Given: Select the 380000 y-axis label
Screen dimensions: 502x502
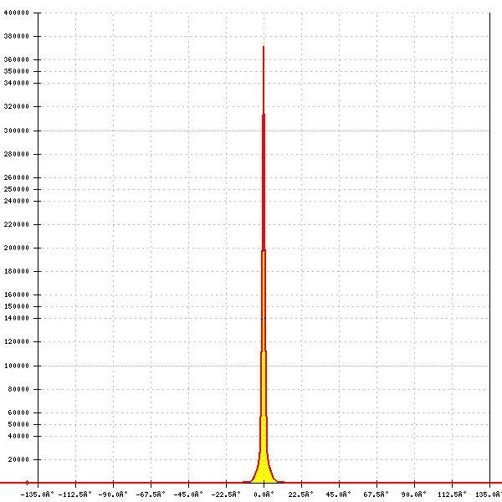Looking at the screenshot, I should pos(17,36).
